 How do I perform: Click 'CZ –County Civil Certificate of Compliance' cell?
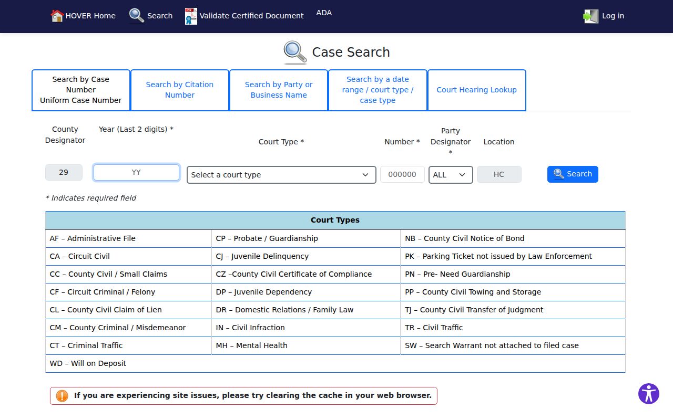[x=306, y=274]
